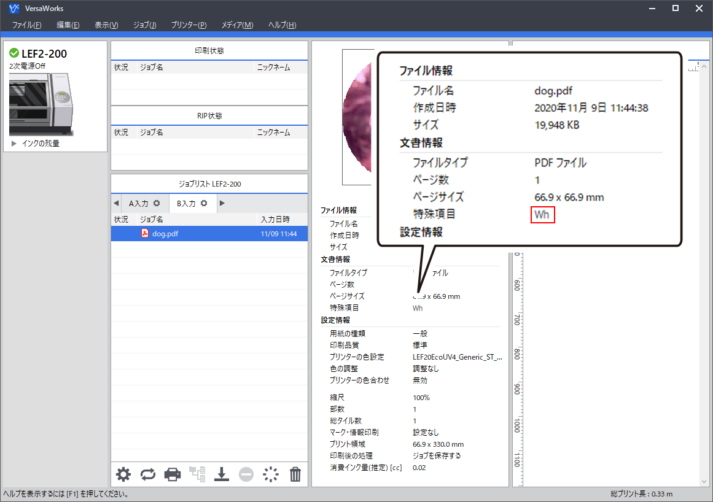Expand インクの残量 section
This screenshot has height=502, width=713.
point(14,144)
